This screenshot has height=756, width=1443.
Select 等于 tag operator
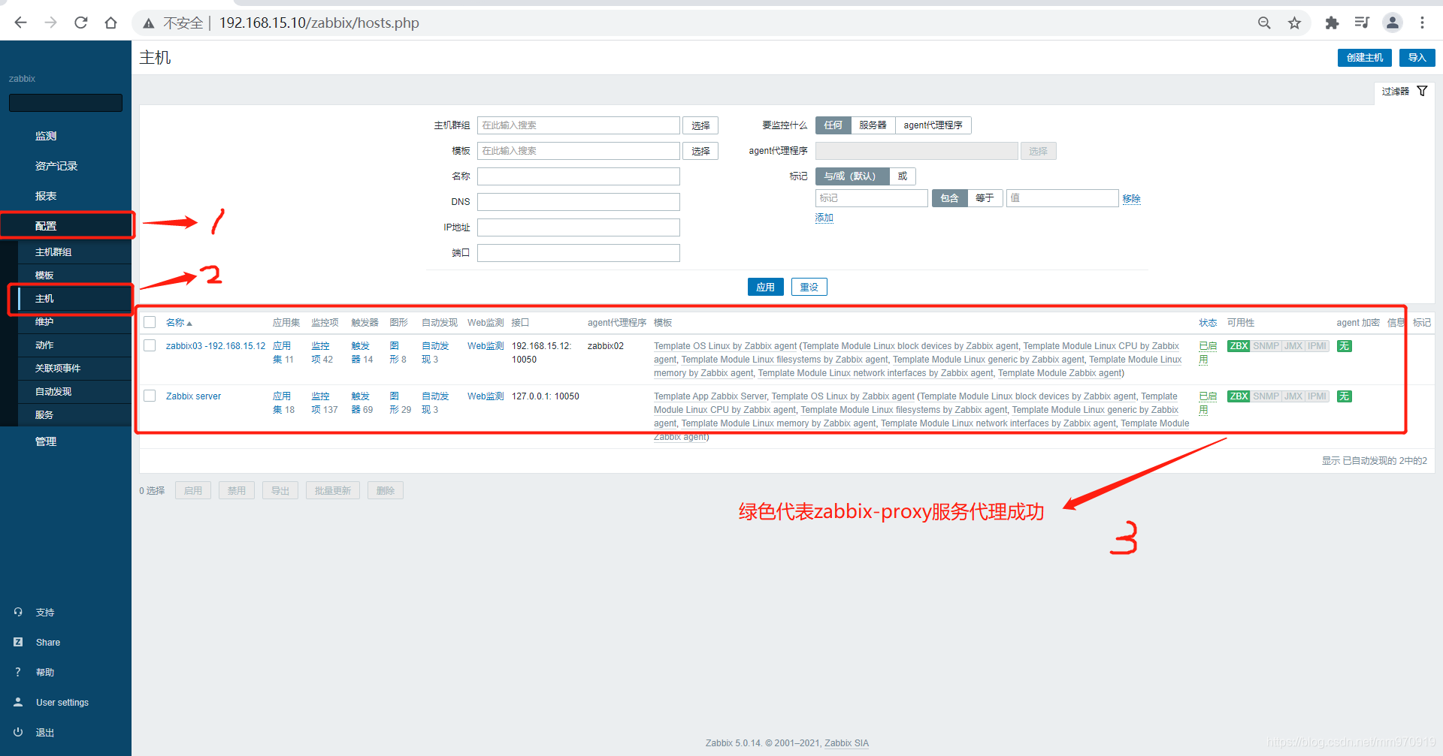(985, 198)
